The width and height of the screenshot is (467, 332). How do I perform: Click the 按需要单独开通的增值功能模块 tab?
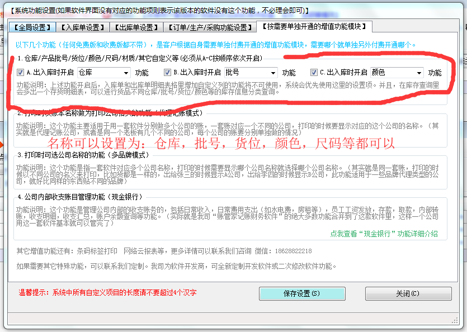pos(314,27)
